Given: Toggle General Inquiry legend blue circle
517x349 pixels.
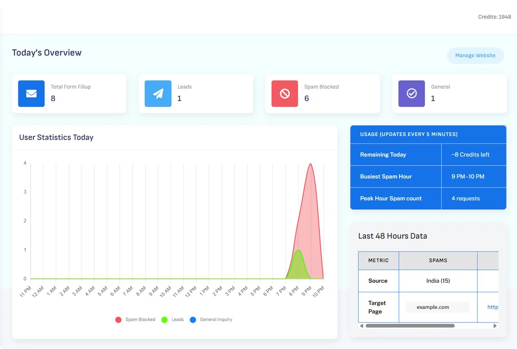Looking at the screenshot, I should (x=193, y=320).
